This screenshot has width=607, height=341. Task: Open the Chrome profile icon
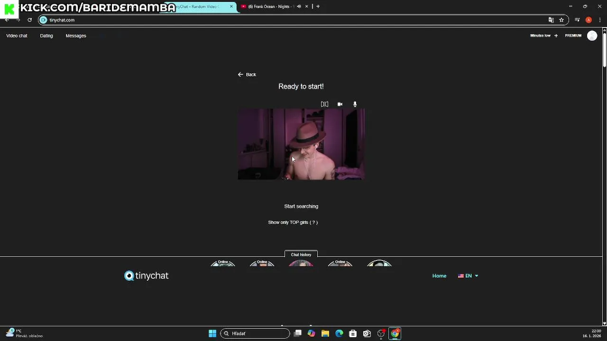[589, 20]
